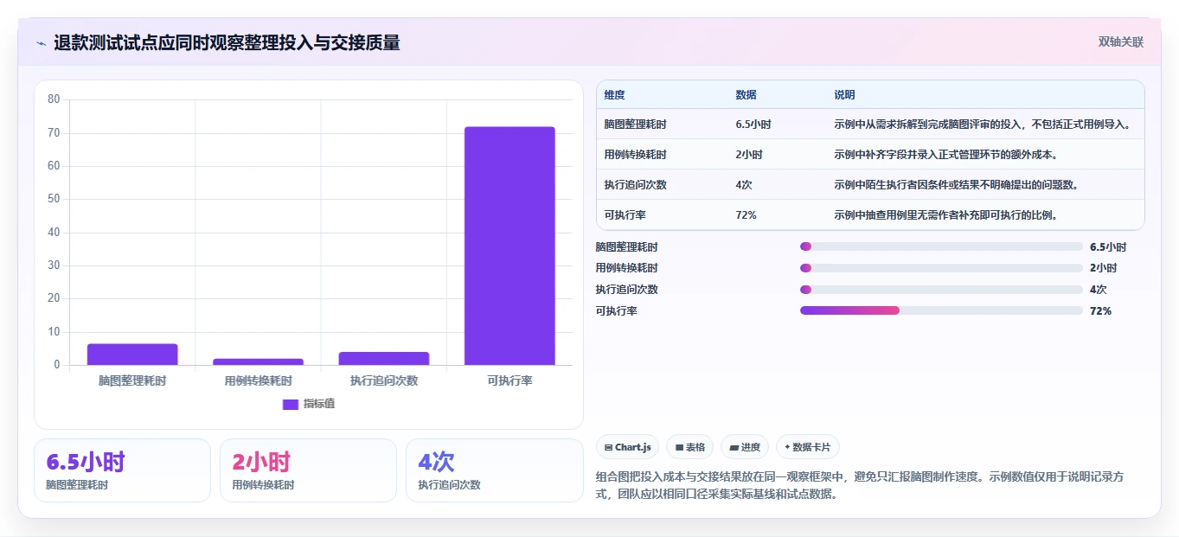Select the 用例转换耗时 table row label

click(x=636, y=155)
